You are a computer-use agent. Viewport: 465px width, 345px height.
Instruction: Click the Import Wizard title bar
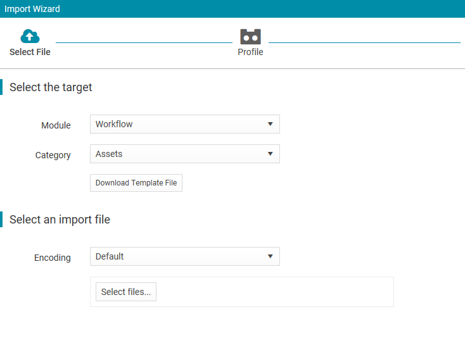(x=232, y=9)
